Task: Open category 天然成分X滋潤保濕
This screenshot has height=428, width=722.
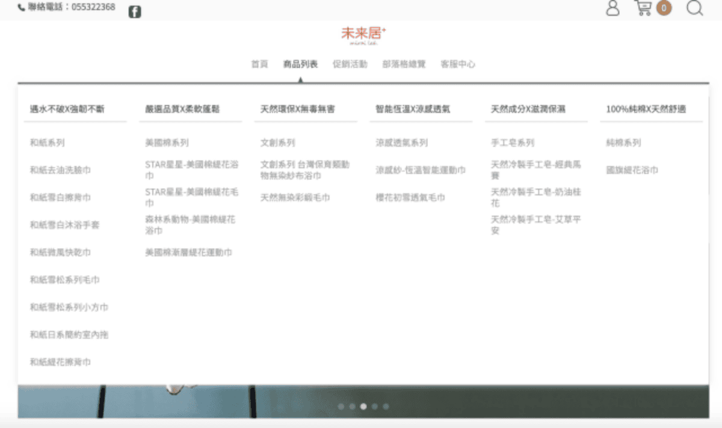Action: pyautogui.click(x=528, y=109)
